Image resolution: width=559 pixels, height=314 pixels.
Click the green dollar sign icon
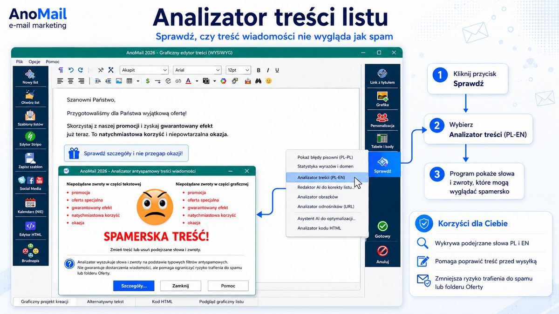[148, 81]
